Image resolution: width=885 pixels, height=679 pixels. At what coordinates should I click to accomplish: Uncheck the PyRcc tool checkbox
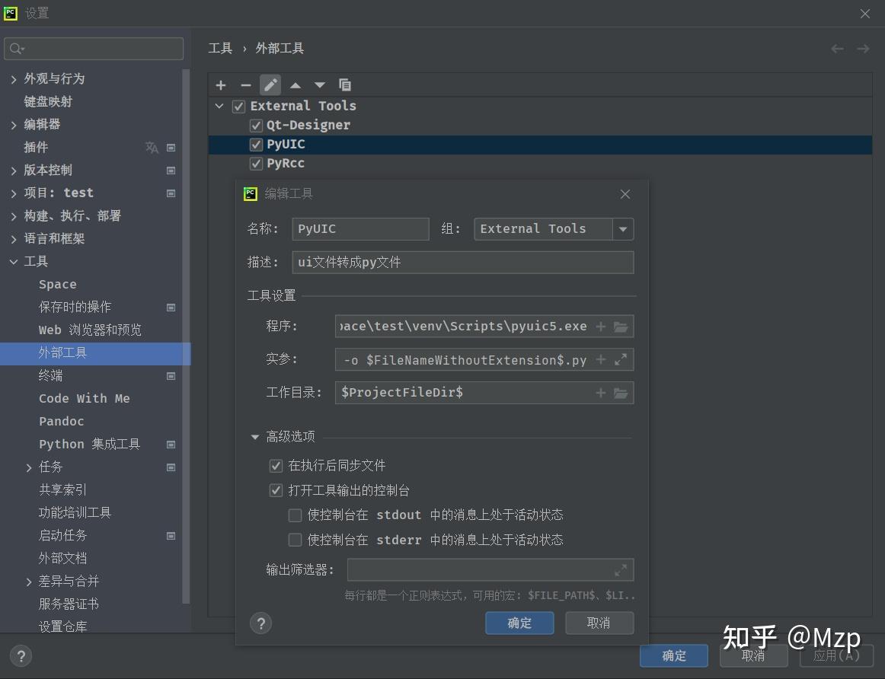(256, 163)
